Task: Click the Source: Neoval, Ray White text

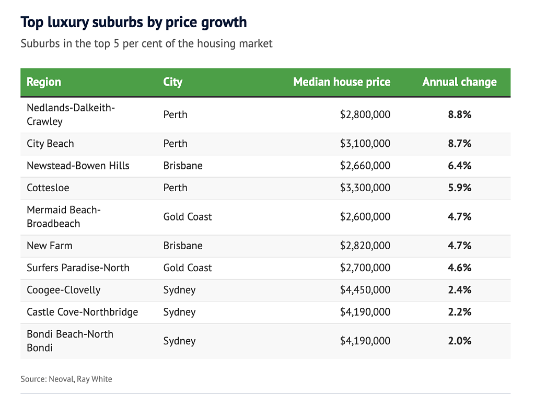Action: 66,379
